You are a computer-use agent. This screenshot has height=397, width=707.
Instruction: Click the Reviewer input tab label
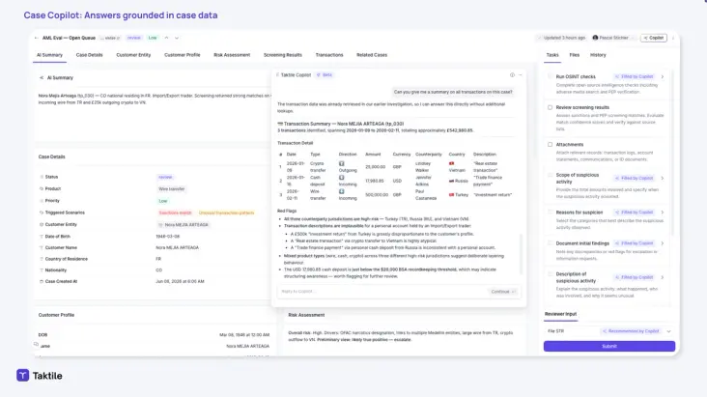point(560,314)
